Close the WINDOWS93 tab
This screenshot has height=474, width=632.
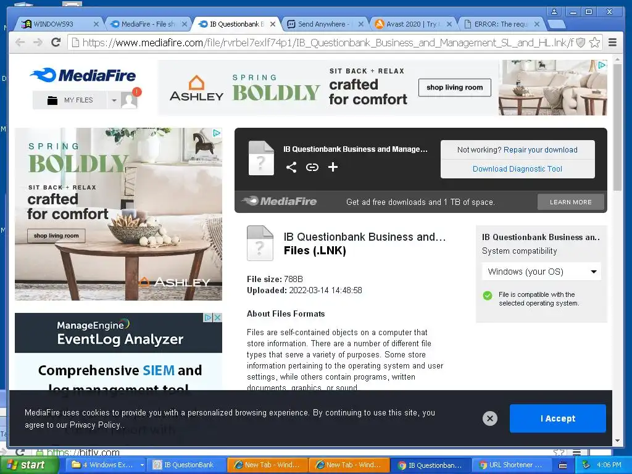(96, 24)
